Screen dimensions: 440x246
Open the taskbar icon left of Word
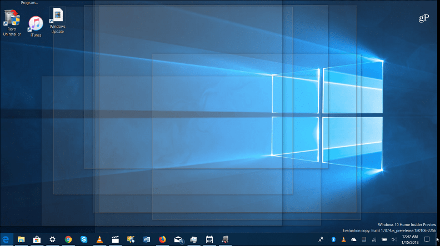[x=131, y=239]
